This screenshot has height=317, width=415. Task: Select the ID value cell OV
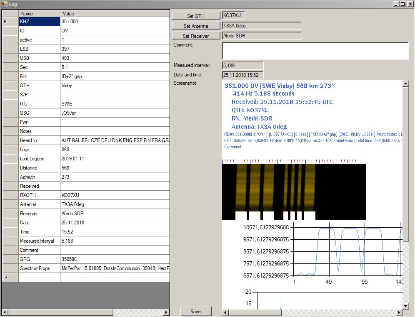[115, 31]
